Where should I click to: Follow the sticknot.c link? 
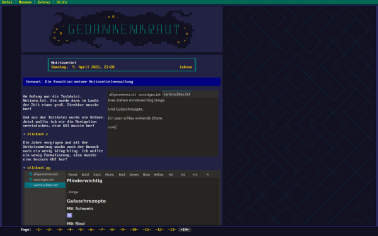38,134
